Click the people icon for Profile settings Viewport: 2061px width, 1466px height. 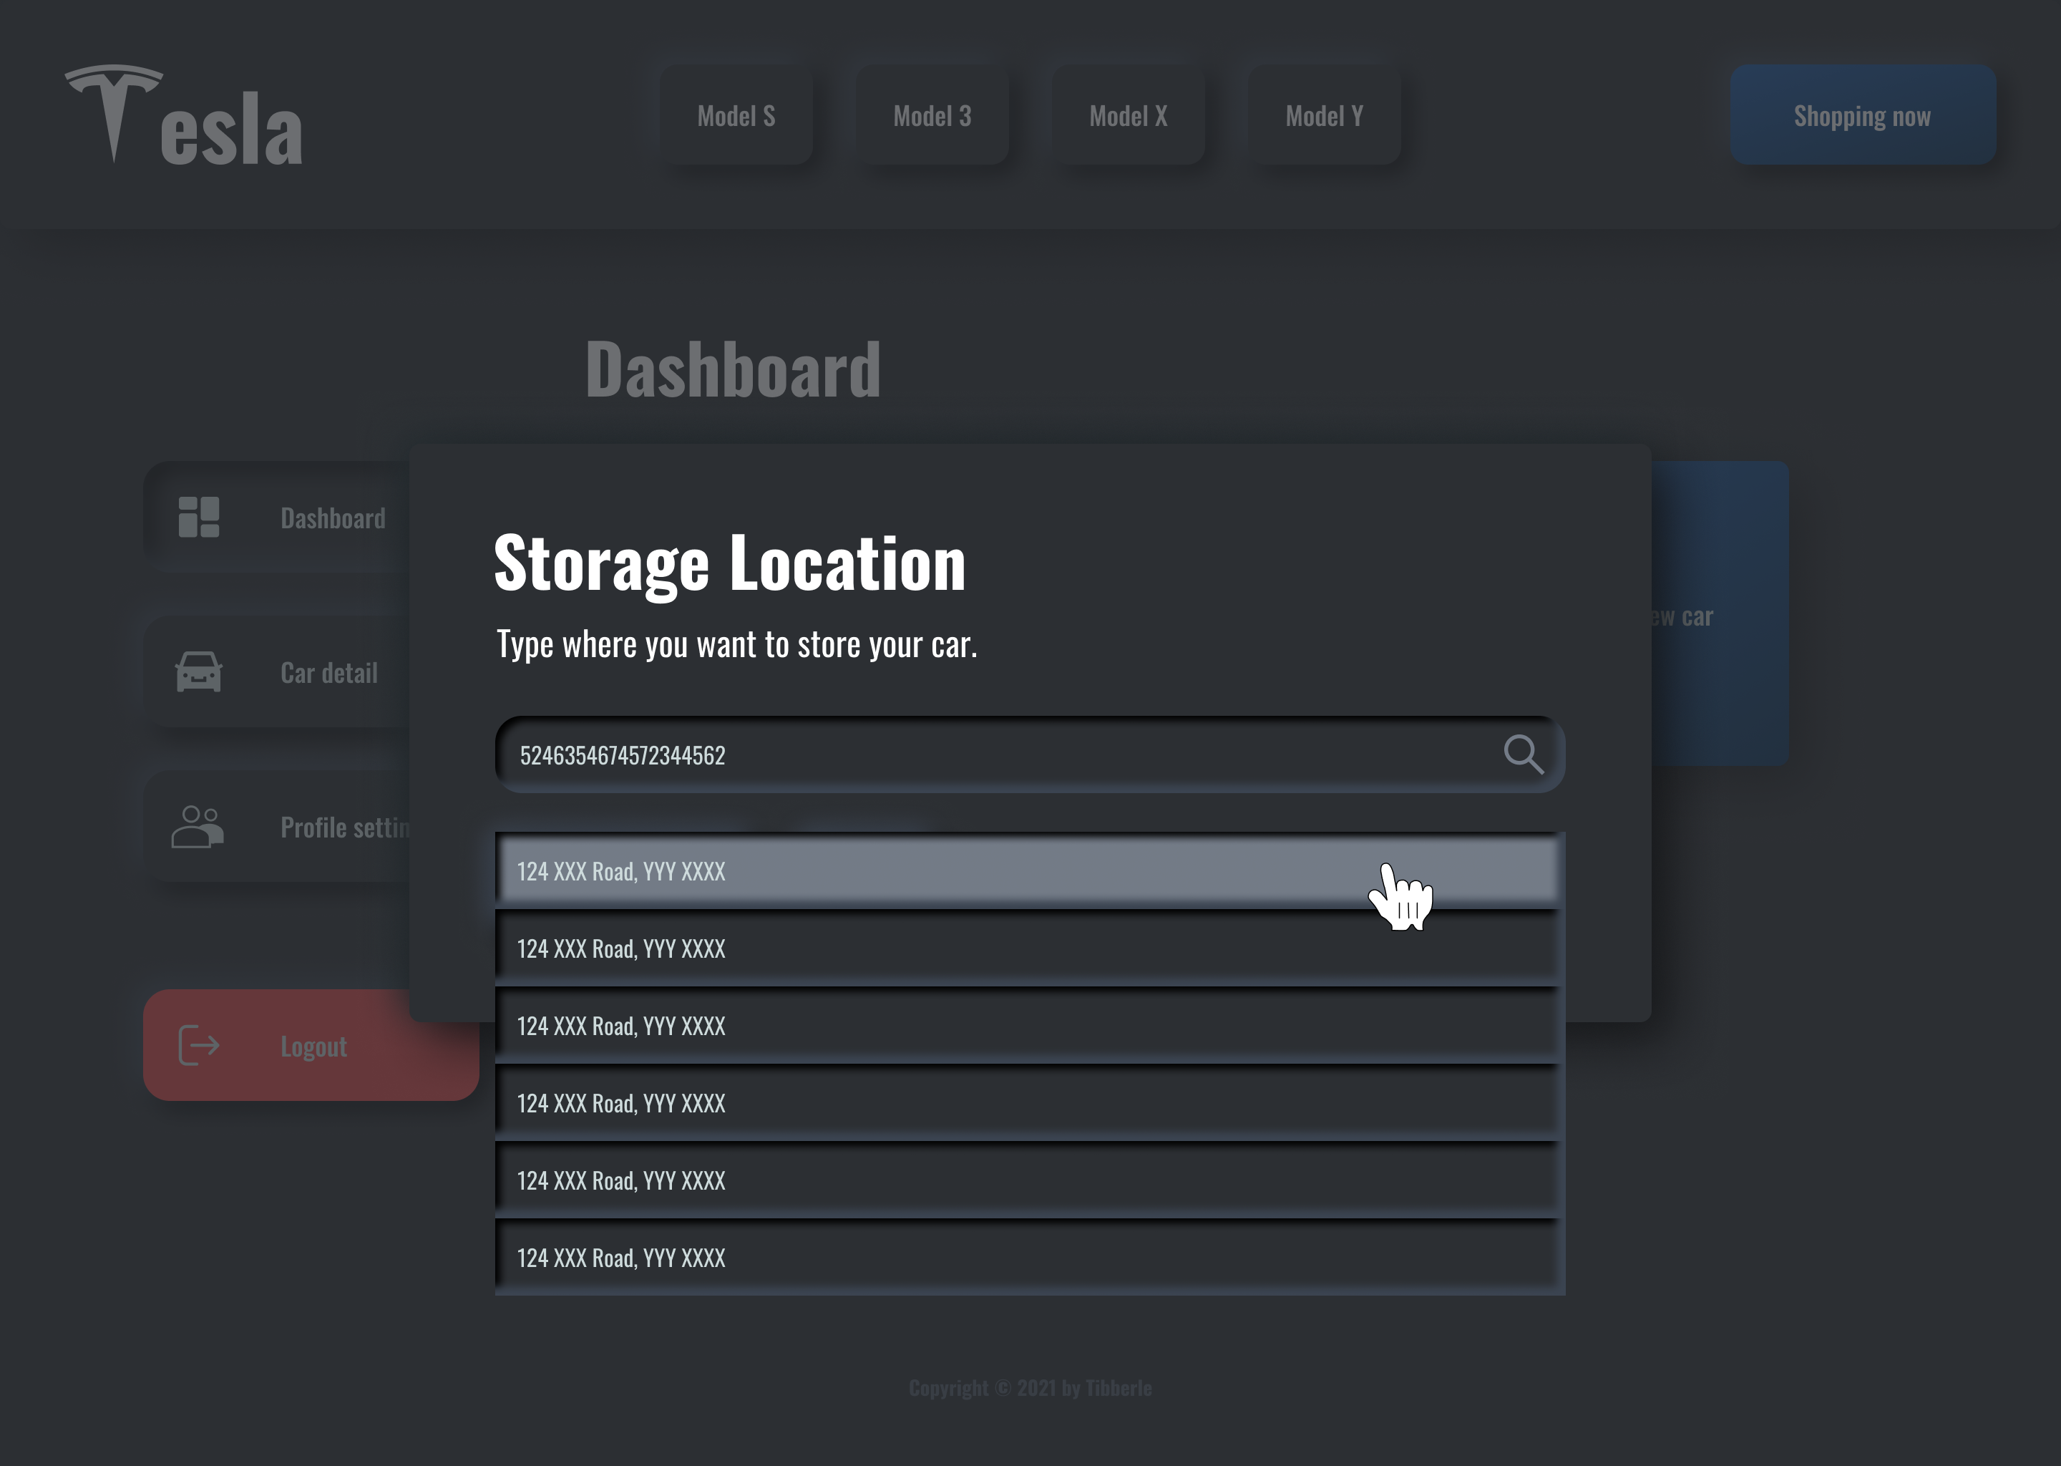coord(197,826)
